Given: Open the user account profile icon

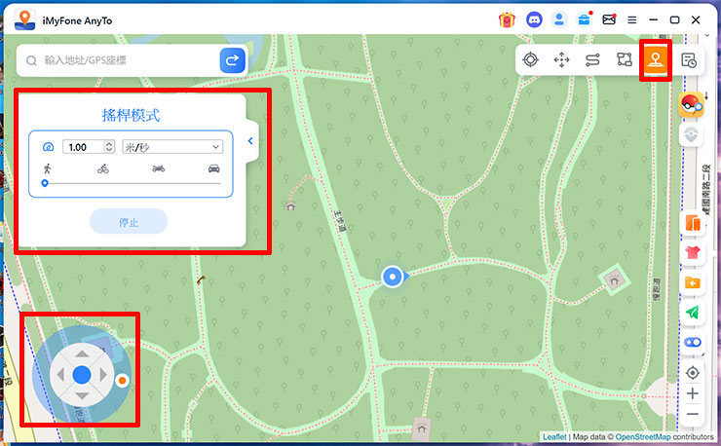Looking at the screenshot, I should pos(559,19).
